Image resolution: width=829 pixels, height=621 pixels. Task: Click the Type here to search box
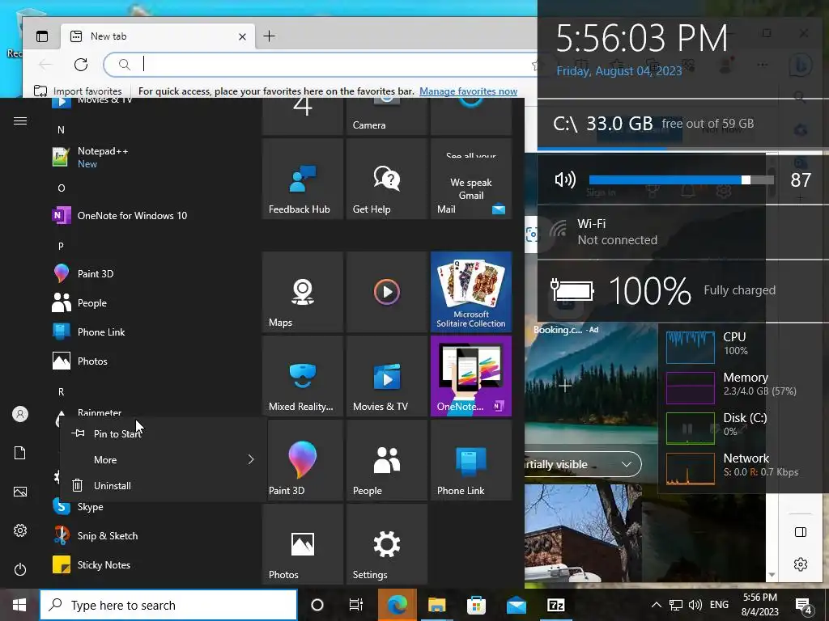coord(168,605)
